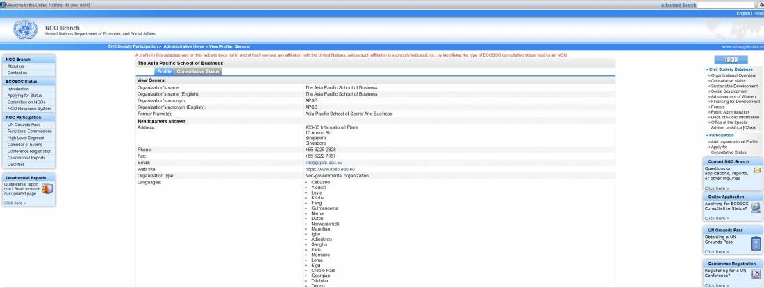Open the Civil Society Database heading link

[731, 69]
